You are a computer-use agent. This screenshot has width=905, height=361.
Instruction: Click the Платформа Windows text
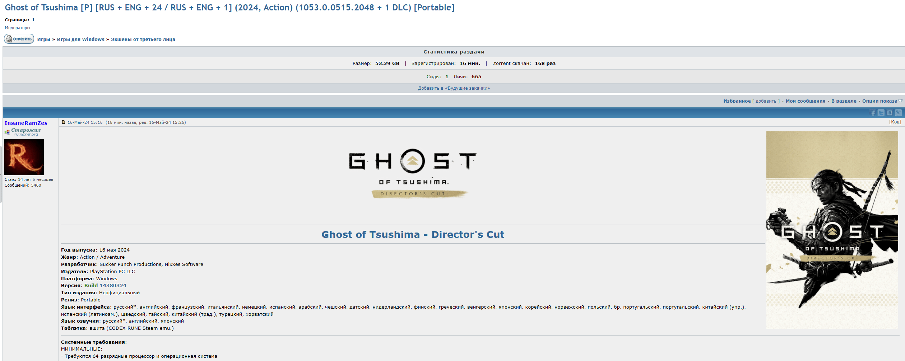89,279
